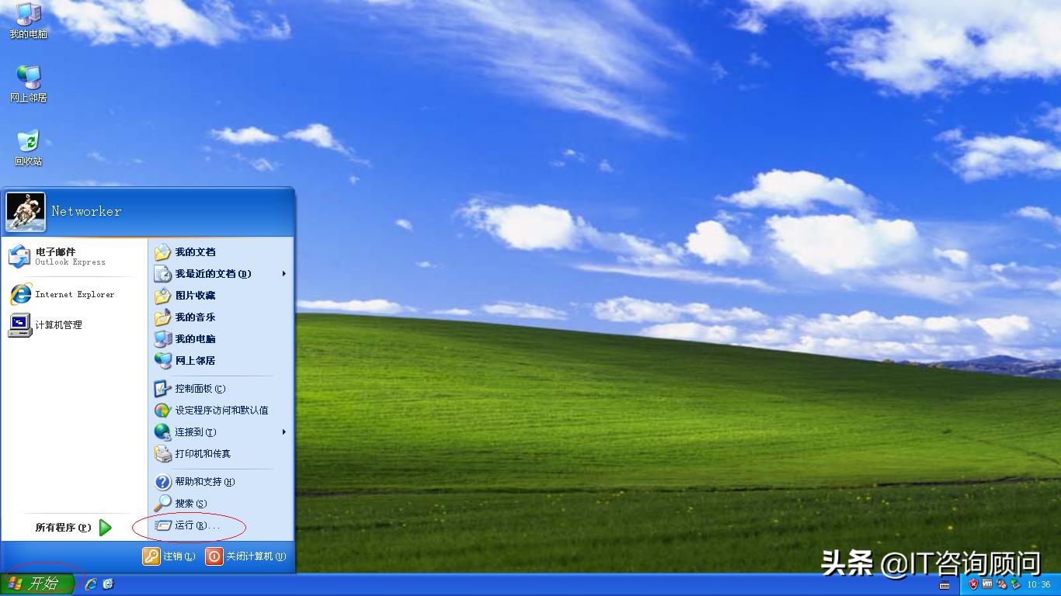This screenshot has width=1061, height=596.
Task: Open Internet Explorer from the Start menu
Action: [71, 294]
